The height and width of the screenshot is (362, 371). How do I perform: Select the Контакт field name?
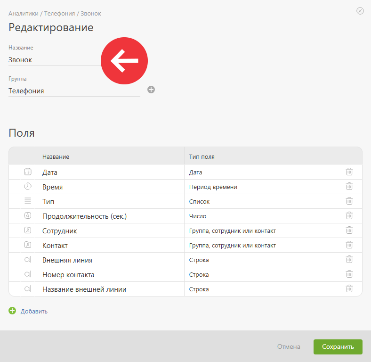[55, 246]
